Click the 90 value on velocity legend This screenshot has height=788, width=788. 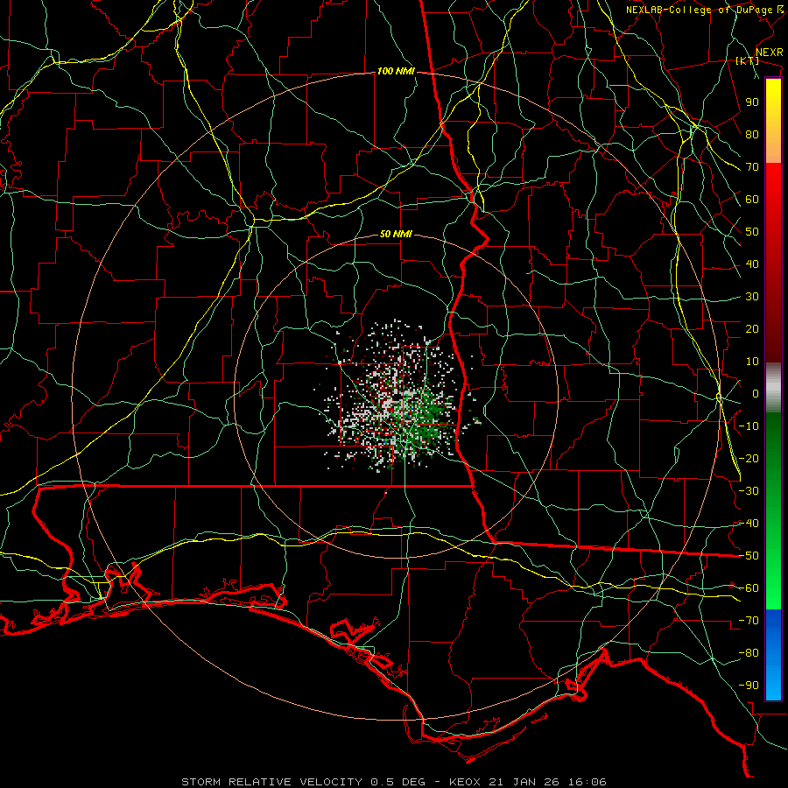[x=752, y=102]
